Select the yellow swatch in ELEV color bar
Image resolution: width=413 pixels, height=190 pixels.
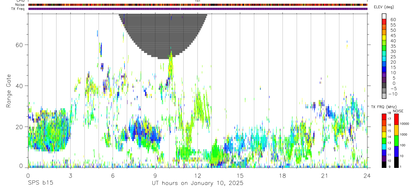click(x=384, y=37)
